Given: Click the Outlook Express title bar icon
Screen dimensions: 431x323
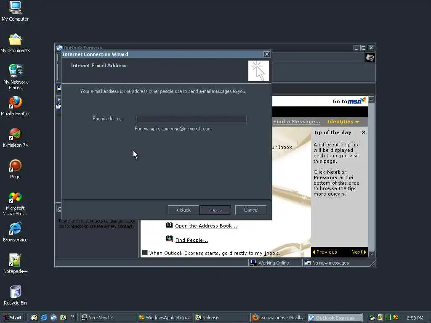Looking at the screenshot, I should coord(59,48).
